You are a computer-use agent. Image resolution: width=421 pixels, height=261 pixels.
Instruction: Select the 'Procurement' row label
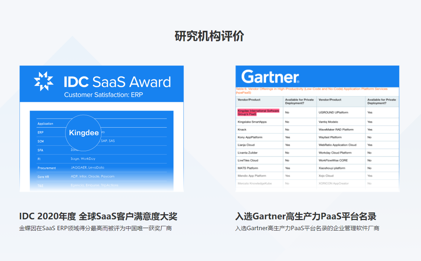pyautogui.click(x=47, y=168)
